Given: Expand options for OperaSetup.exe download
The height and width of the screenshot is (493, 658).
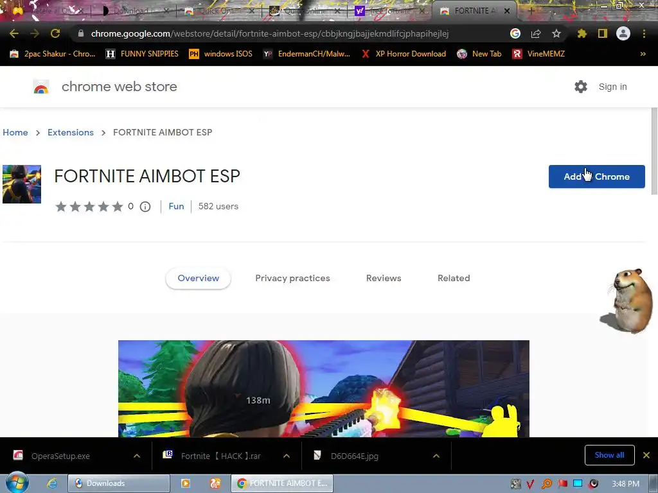Looking at the screenshot, I should (x=137, y=456).
